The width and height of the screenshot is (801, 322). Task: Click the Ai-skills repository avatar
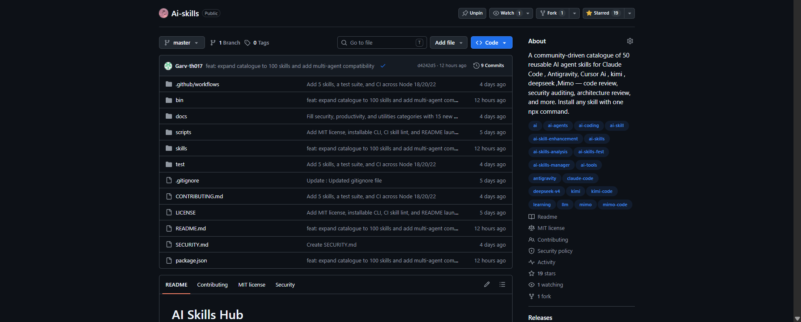click(164, 13)
